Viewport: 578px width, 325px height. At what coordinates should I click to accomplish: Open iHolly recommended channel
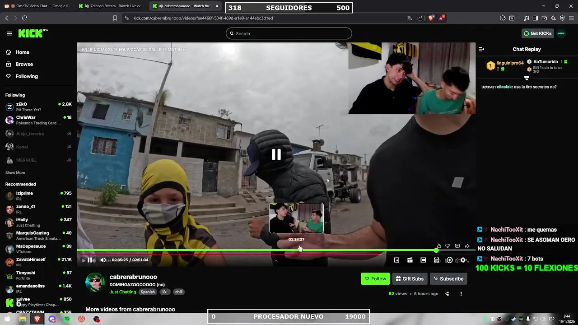click(x=38, y=222)
